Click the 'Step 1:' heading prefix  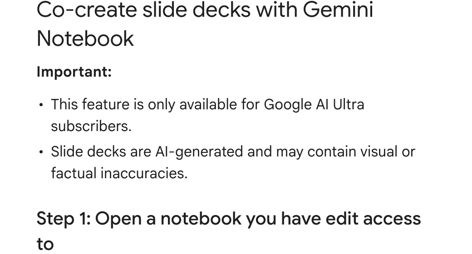(64, 219)
